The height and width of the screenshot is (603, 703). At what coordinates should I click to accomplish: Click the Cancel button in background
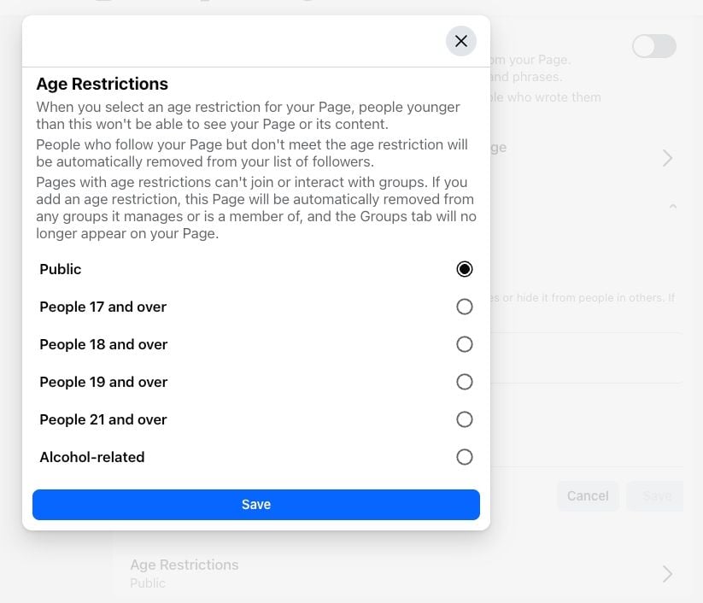tap(588, 495)
